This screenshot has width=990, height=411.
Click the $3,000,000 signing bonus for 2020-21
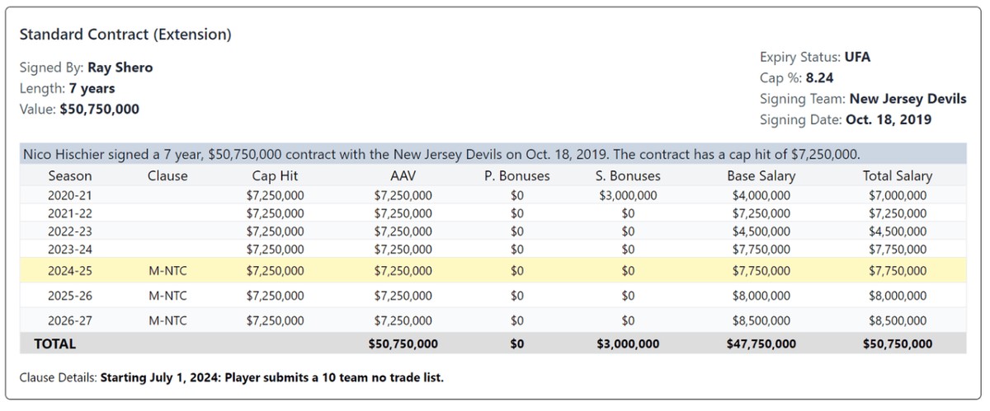point(628,195)
